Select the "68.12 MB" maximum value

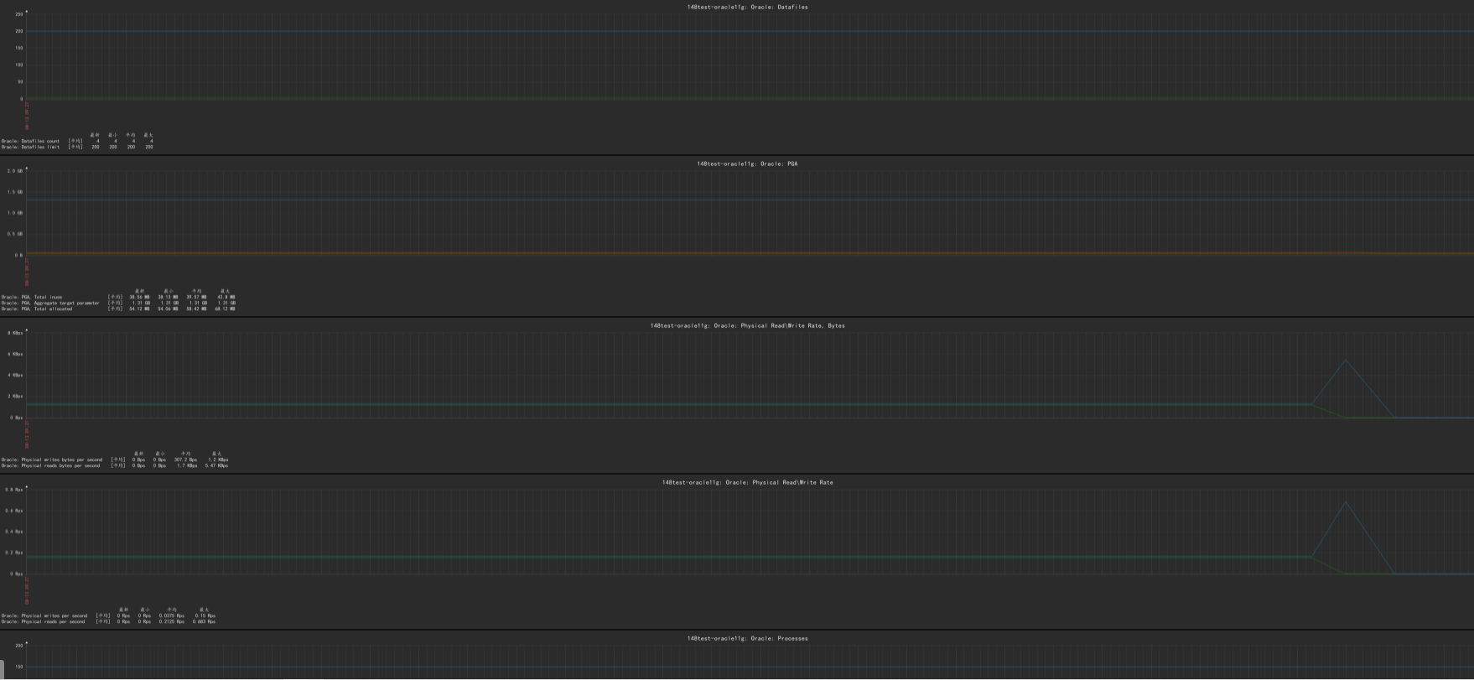[225, 309]
